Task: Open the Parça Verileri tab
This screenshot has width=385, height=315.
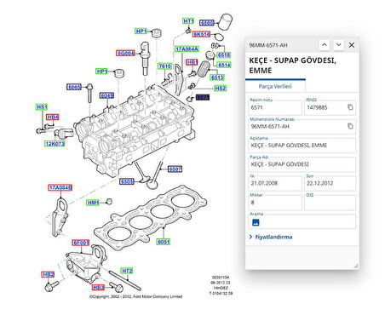Action: click(x=275, y=86)
